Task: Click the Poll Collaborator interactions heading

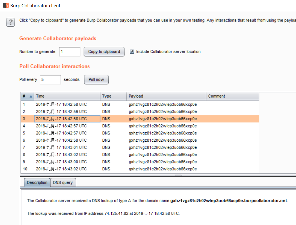Action: pyautogui.click(x=54, y=66)
